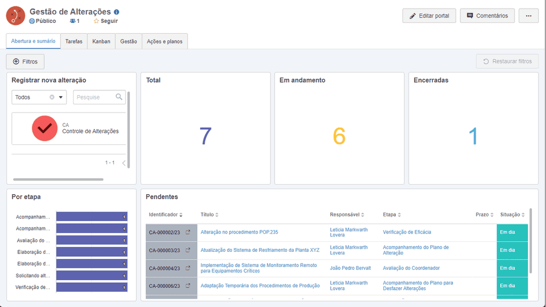
Task: Clear the Todos filter selection
Action: point(52,97)
